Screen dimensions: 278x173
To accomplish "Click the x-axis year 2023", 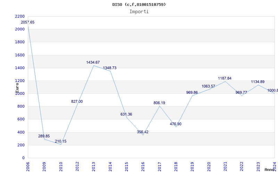I will (258, 166).
